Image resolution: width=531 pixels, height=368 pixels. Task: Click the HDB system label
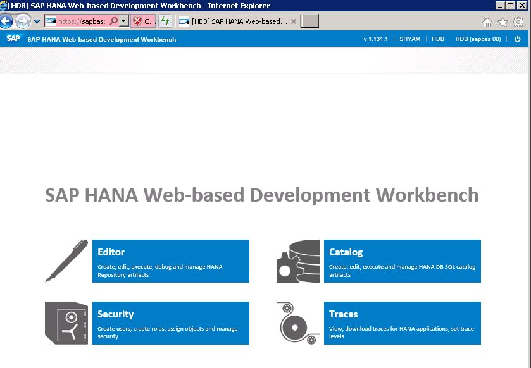pyautogui.click(x=437, y=39)
